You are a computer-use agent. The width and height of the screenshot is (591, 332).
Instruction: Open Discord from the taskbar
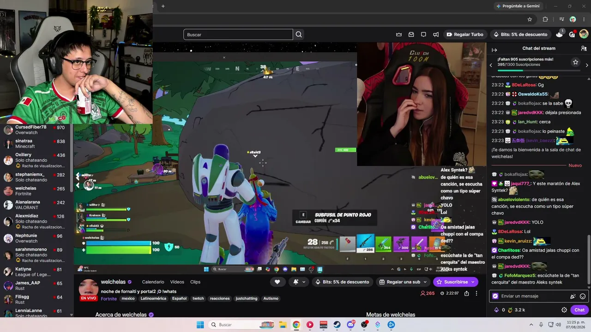pyautogui.click(x=351, y=325)
